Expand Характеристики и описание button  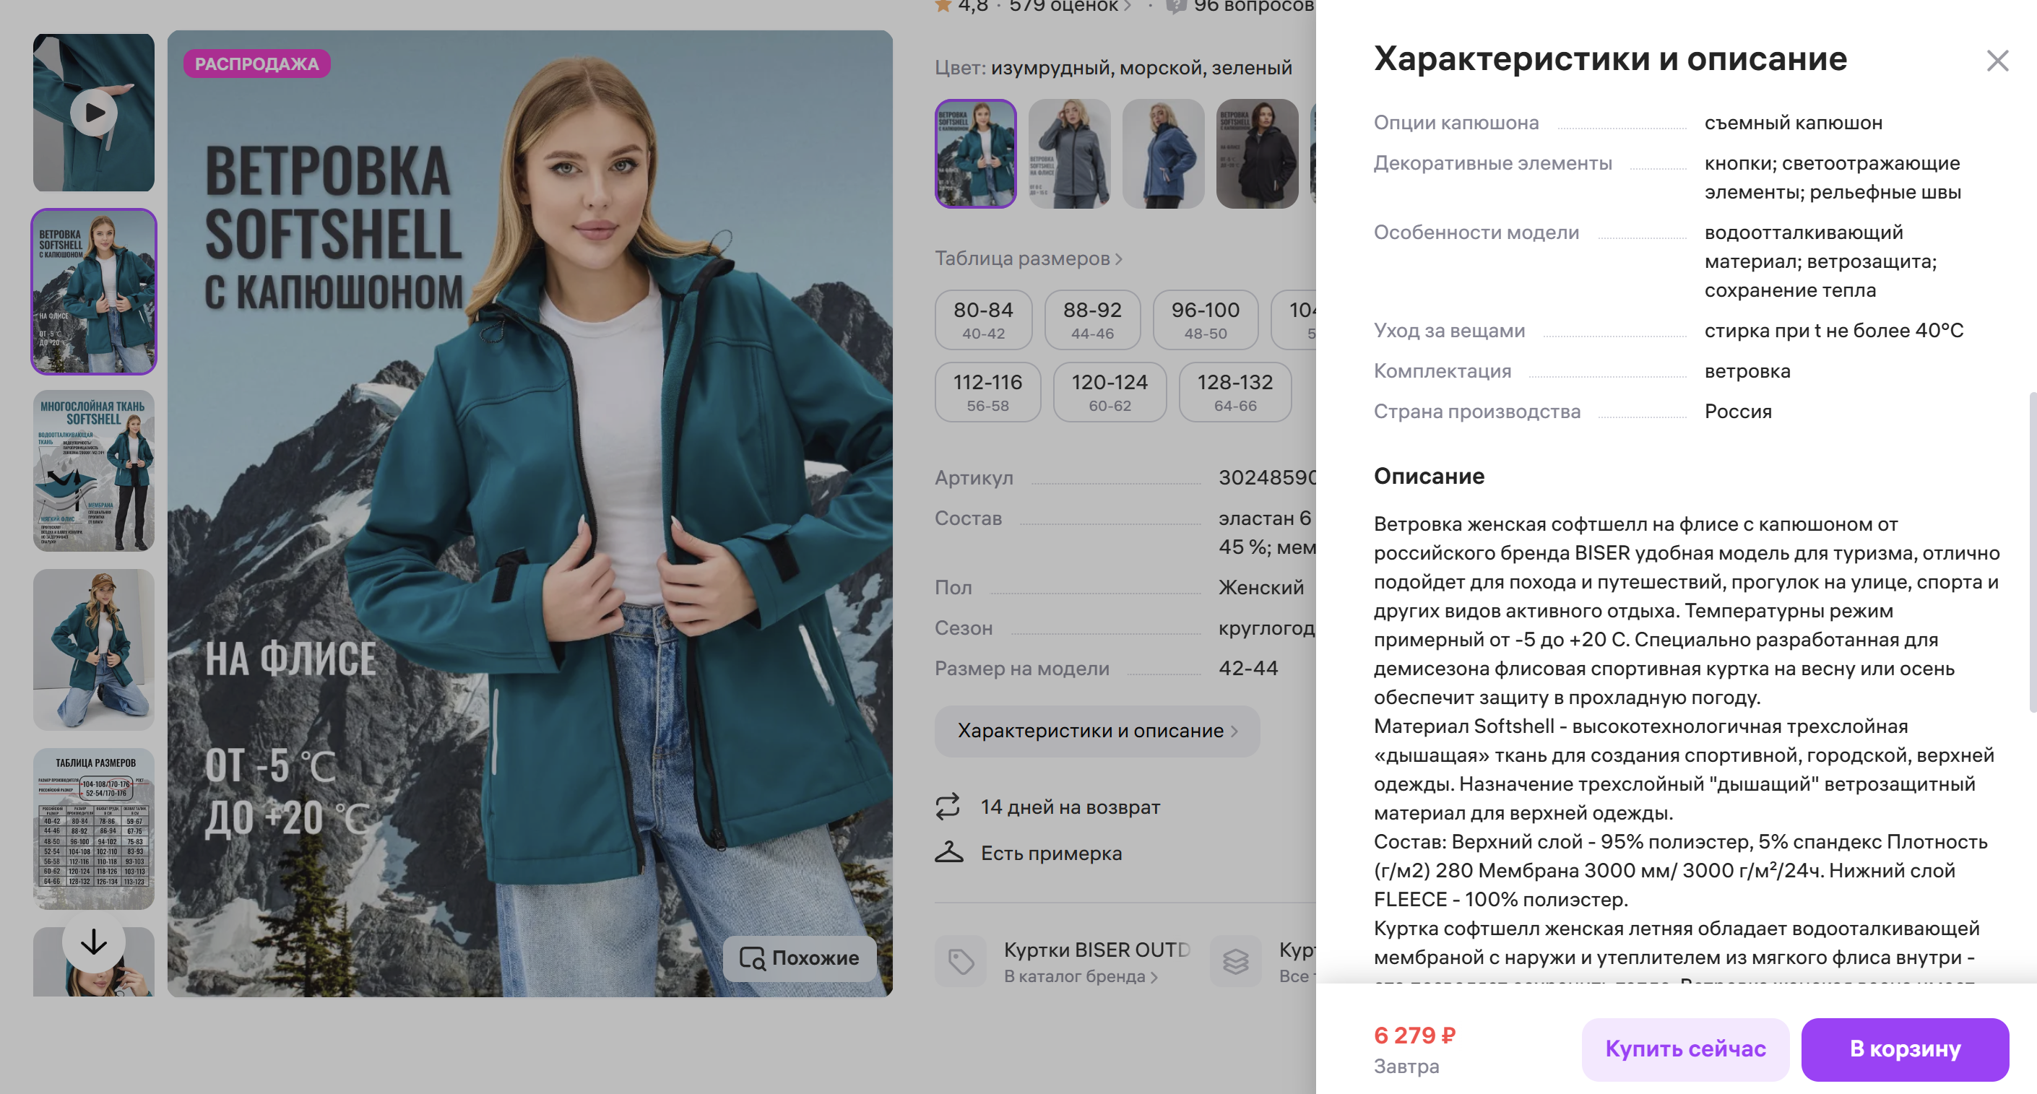coord(1097,730)
